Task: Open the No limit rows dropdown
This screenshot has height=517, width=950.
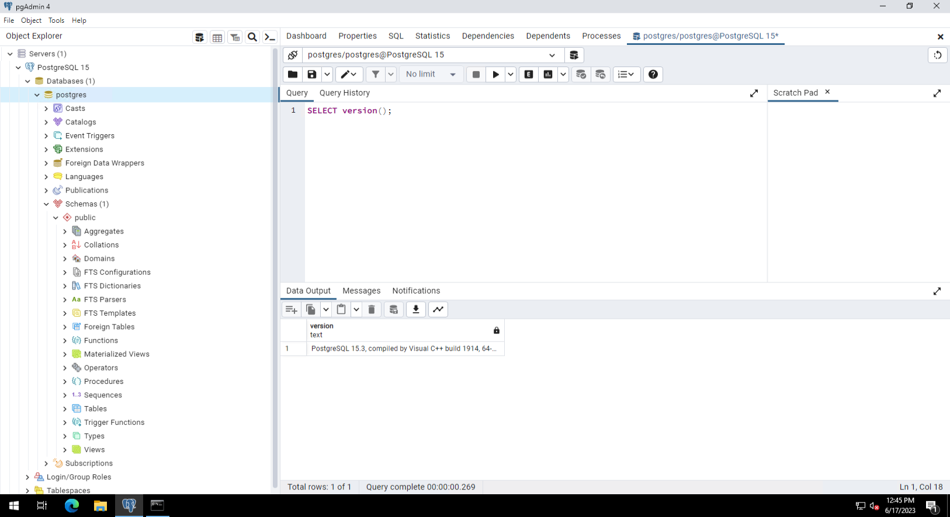Action: coord(431,75)
